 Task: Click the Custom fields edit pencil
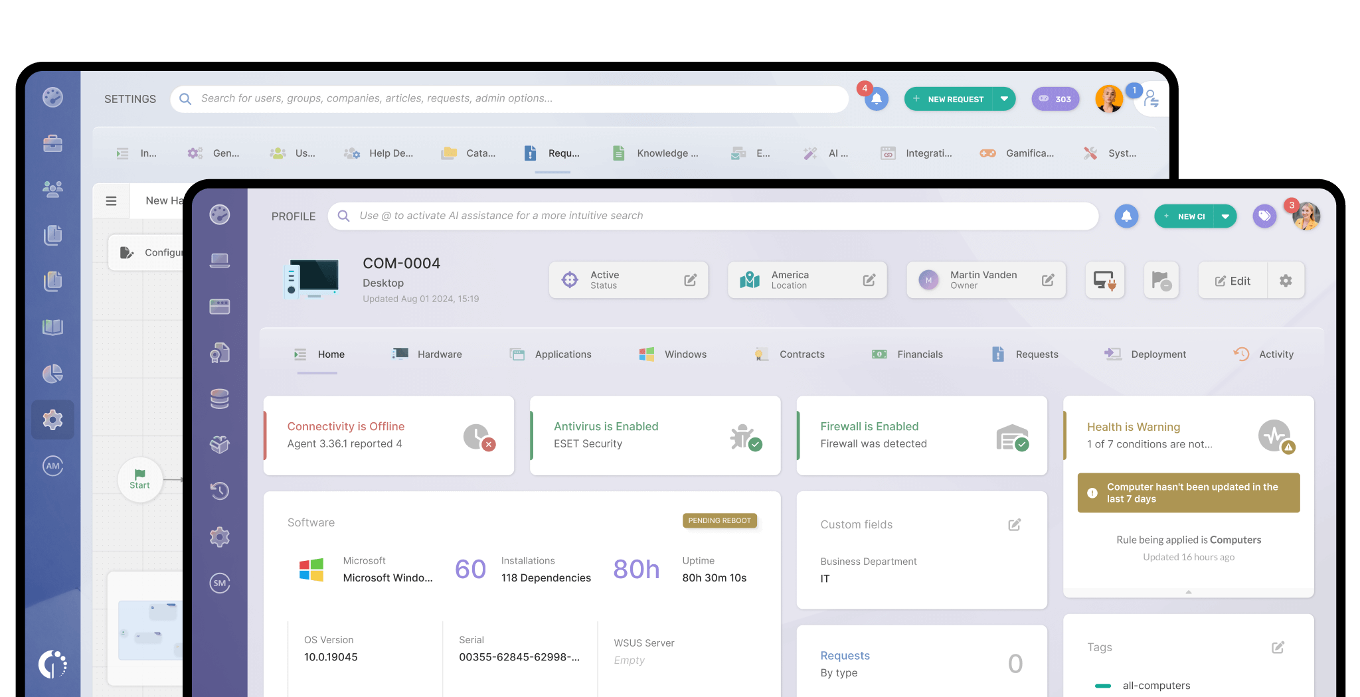pyautogui.click(x=1014, y=525)
